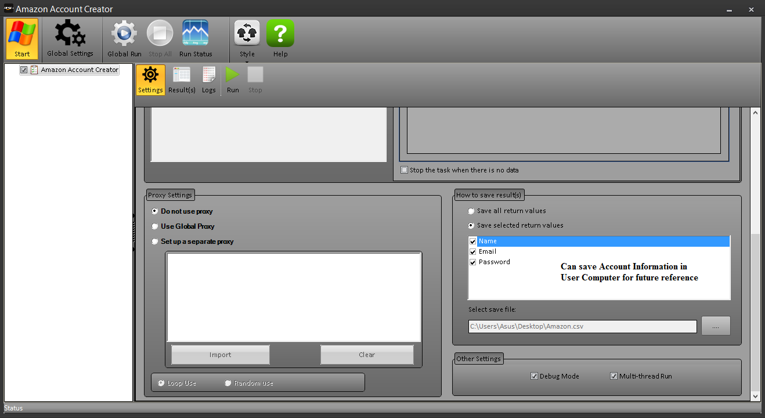
Task: Open Run Status chart icon
Action: coord(196,39)
